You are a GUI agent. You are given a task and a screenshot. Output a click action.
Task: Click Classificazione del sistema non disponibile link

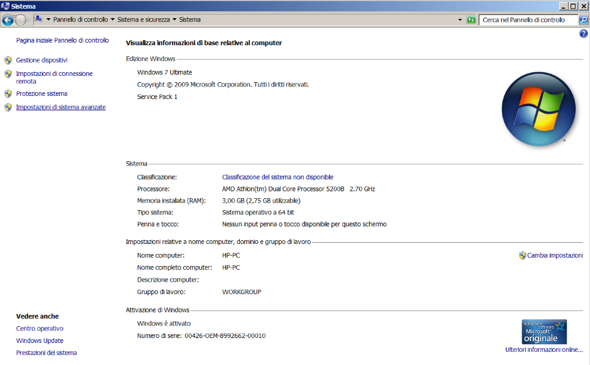tap(277, 177)
